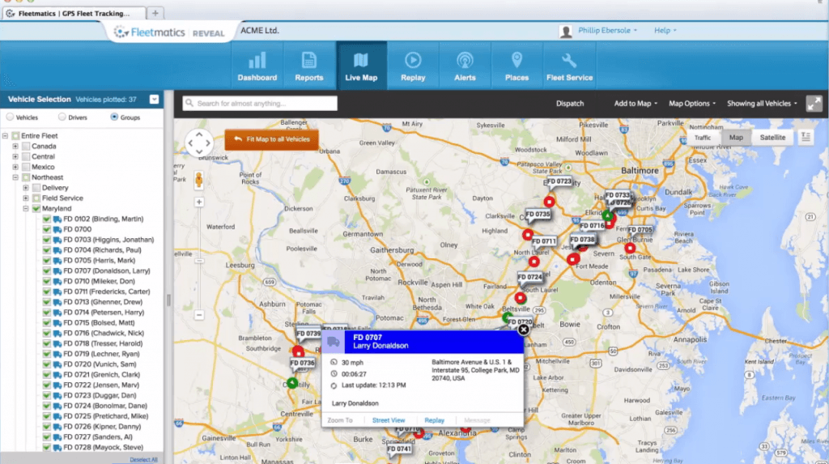Open the Alerts section
The height and width of the screenshot is (464, 829).
point(465,66)
